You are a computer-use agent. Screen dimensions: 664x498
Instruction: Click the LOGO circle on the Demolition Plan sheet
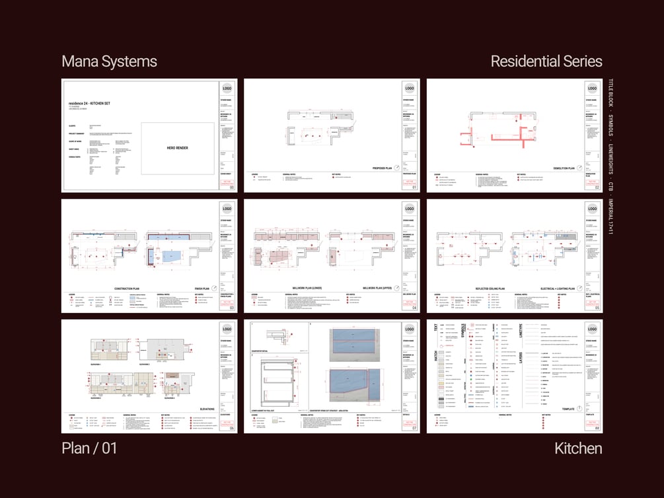[593, 88]
